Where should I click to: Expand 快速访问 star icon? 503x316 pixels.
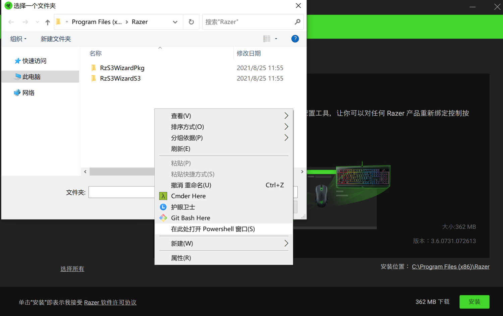18,61
